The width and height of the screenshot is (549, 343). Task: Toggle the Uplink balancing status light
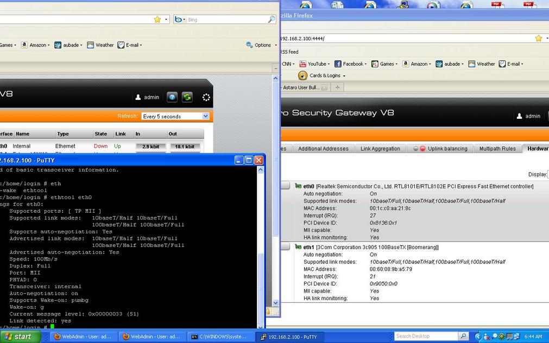click(419, 149)
